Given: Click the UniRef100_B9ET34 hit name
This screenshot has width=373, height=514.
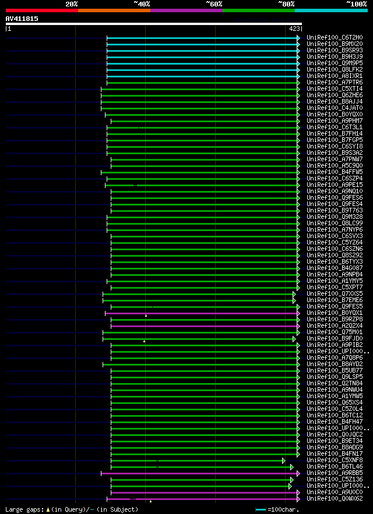Looking at the screenshot, I should (335, 441).
